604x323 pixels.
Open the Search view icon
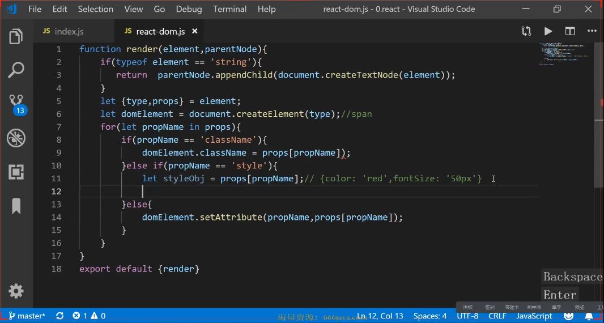pos(16,70)
